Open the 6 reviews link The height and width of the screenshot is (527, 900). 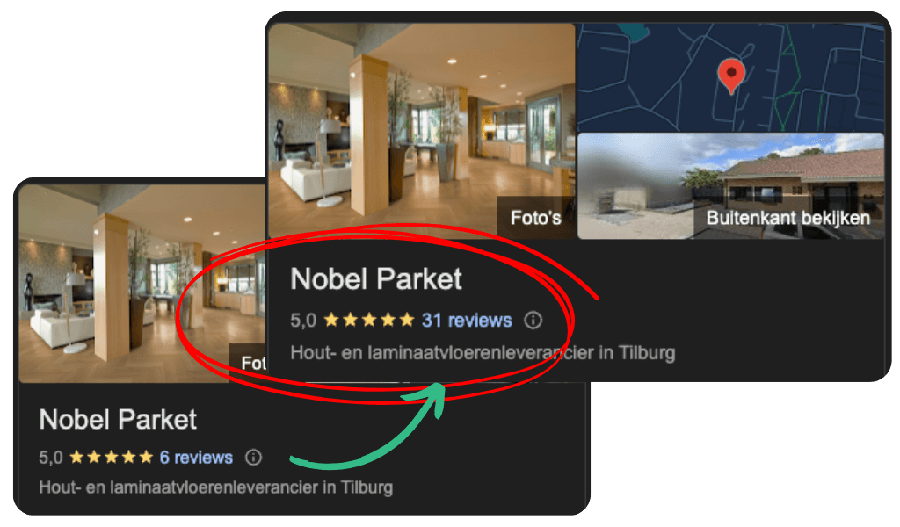coord(196,457)
